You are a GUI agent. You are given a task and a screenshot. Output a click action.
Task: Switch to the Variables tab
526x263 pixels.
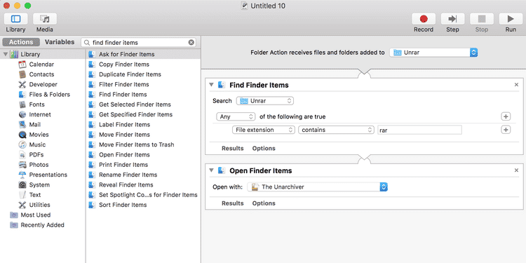click(x=60, y=42)
